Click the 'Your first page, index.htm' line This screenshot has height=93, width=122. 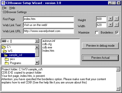point(23,76)
